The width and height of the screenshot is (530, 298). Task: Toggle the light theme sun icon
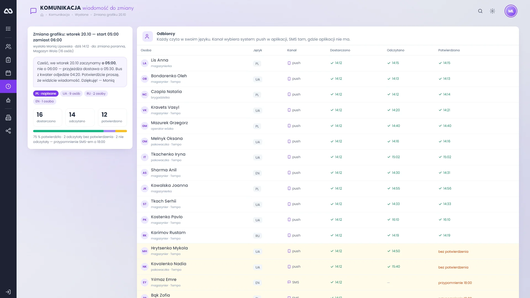click(x=492, y=11)
